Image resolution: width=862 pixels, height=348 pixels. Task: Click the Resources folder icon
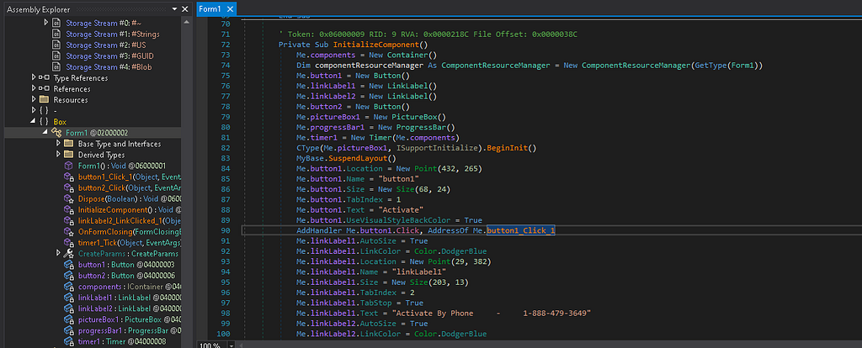click(44, 100)
